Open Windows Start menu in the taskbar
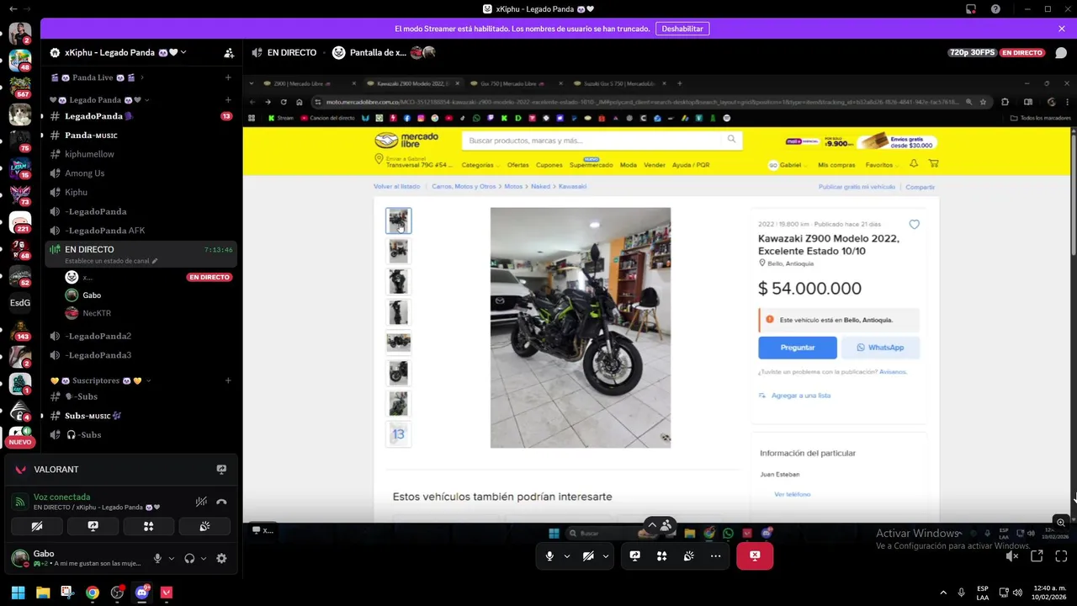Image resolution: width=1077 pixels, height=606 pixels. pos(18,593)
